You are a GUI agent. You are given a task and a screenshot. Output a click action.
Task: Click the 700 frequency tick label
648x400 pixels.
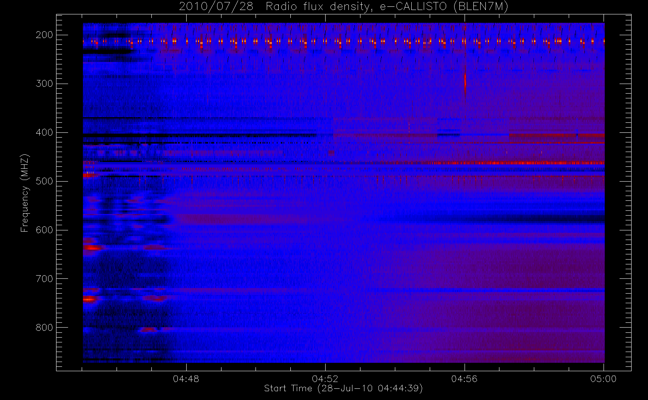pyautogui.click(x=44, y=279)
